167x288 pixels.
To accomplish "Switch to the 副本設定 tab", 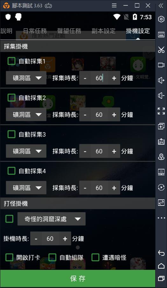I will [104, 31].
